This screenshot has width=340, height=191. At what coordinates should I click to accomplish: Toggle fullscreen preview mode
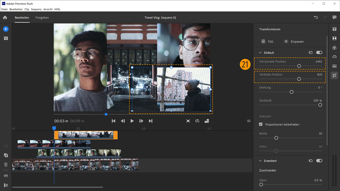(188, 121)
